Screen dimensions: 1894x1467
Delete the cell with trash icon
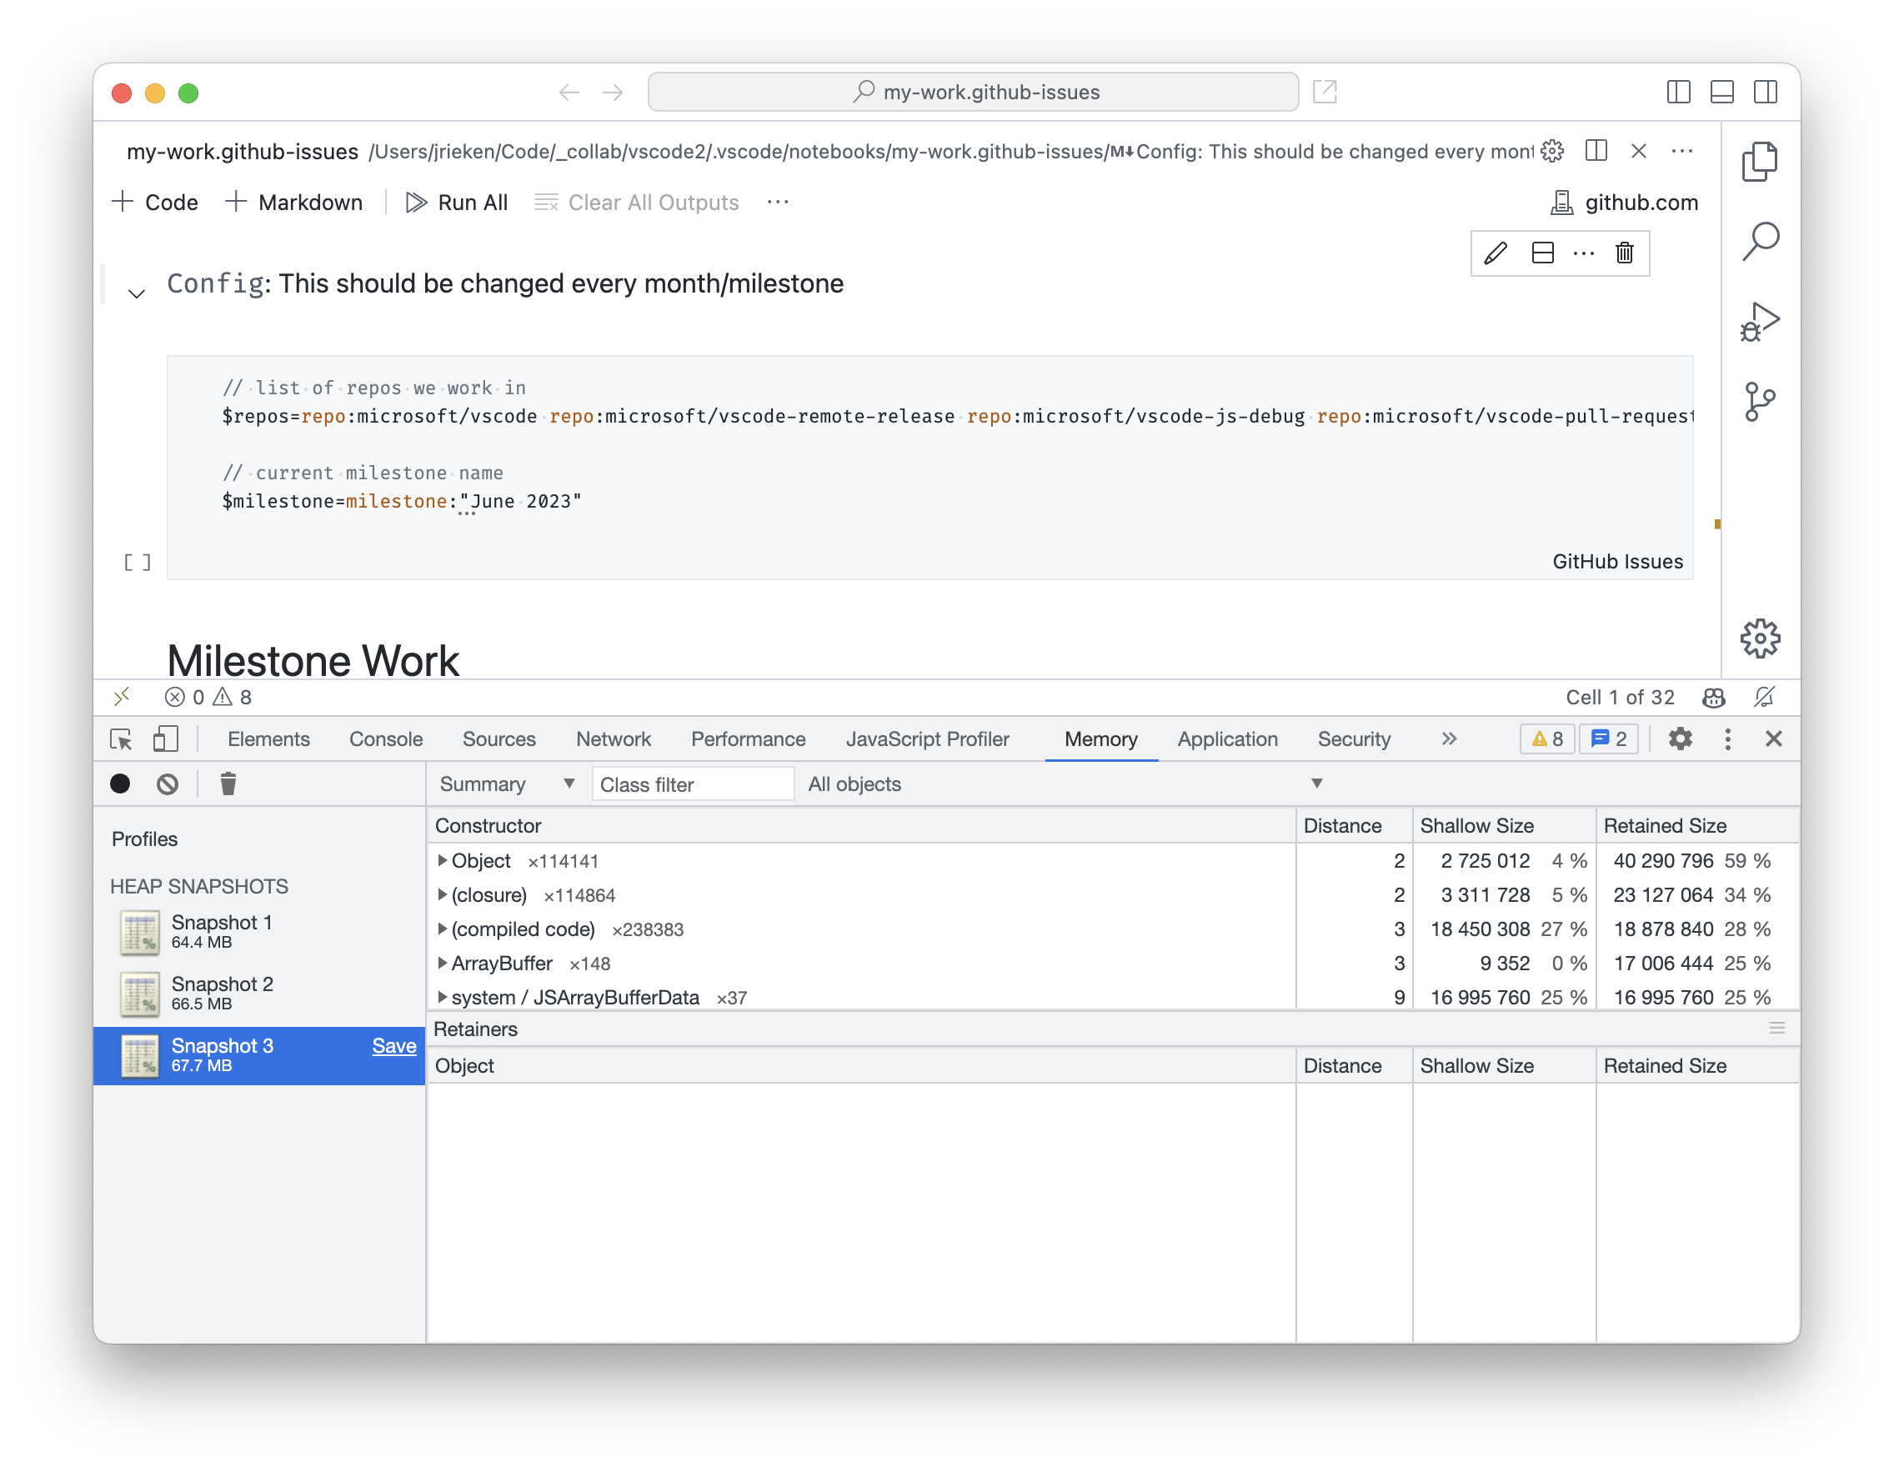point(1624,253)
